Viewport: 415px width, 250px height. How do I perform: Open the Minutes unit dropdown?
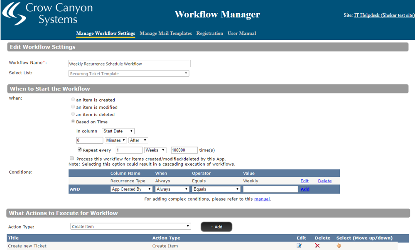[115, 140]
